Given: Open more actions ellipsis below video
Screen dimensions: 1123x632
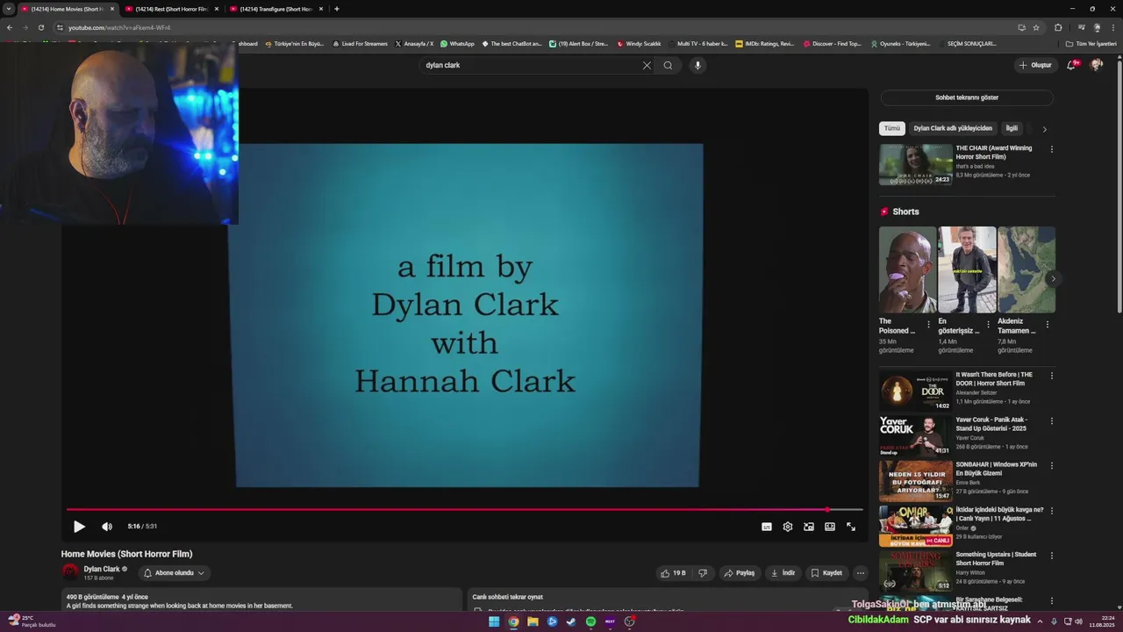Looking at the screenshot, I should tap(861, 573).
